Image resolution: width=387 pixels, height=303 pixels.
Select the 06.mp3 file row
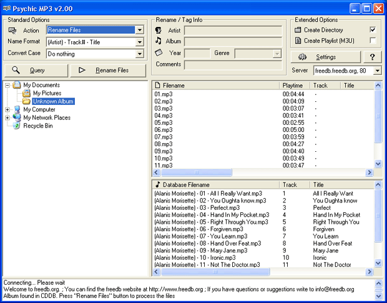coord(263,130)
